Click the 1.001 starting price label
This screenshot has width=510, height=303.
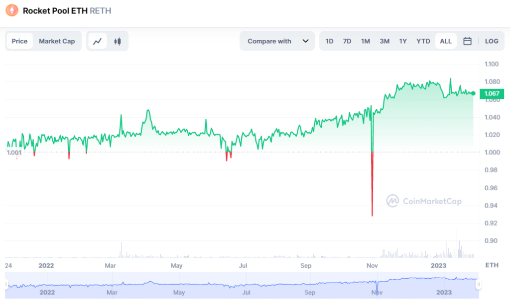14,152
